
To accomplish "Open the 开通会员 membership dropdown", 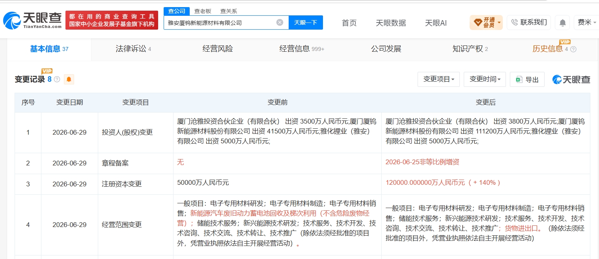I will [486, 23].
